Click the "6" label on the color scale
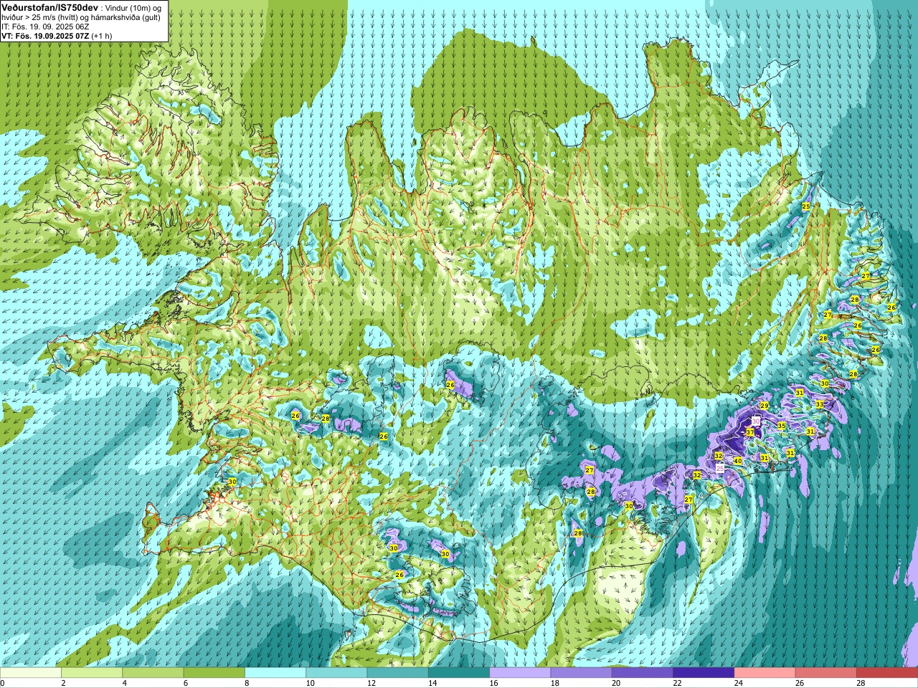This screenshot has width=918, height=688. (186, 683)
